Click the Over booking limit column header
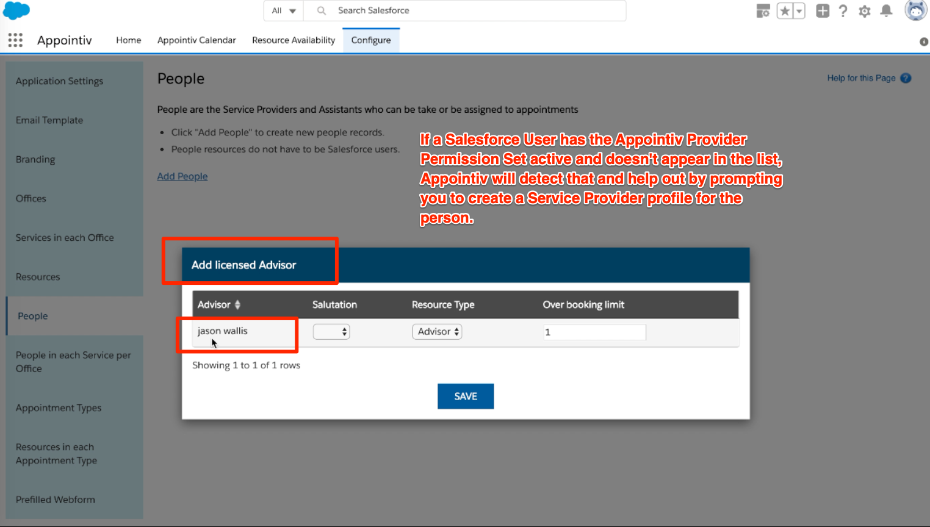930x527 pixels. (x=583, y=305)
